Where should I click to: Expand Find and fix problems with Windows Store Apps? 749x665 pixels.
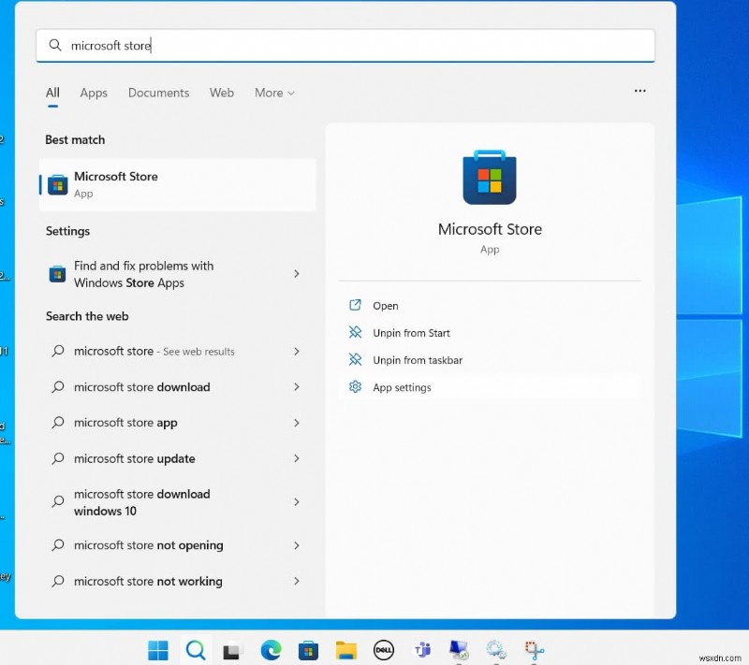(x=297, y=274)
